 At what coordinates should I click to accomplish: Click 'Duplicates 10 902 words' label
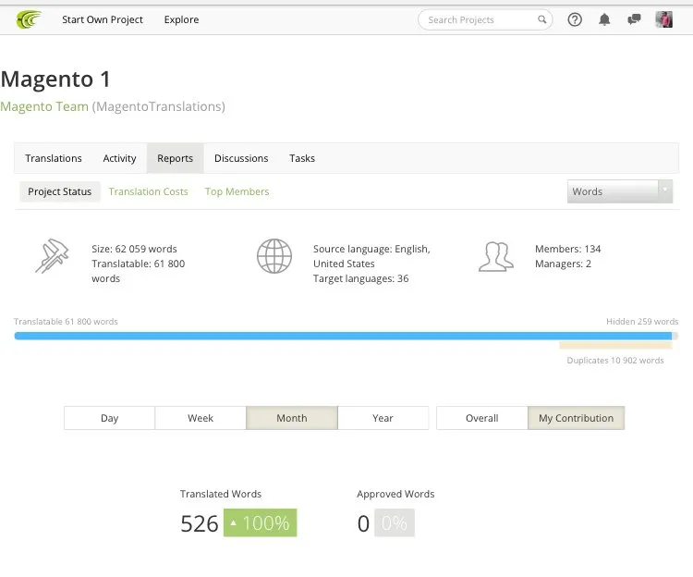click(x=615, y=361)
